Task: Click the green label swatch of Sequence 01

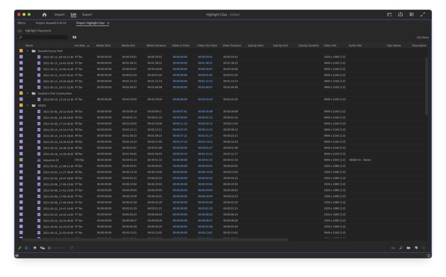Action: coord(21,160)
